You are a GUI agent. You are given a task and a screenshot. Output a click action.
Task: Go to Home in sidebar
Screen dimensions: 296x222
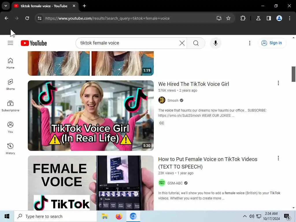click(x=10, y=63)
